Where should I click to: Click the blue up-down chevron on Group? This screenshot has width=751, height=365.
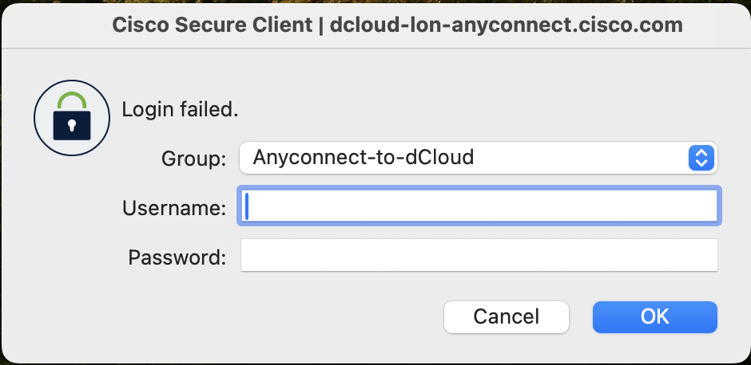pos(701,158)
